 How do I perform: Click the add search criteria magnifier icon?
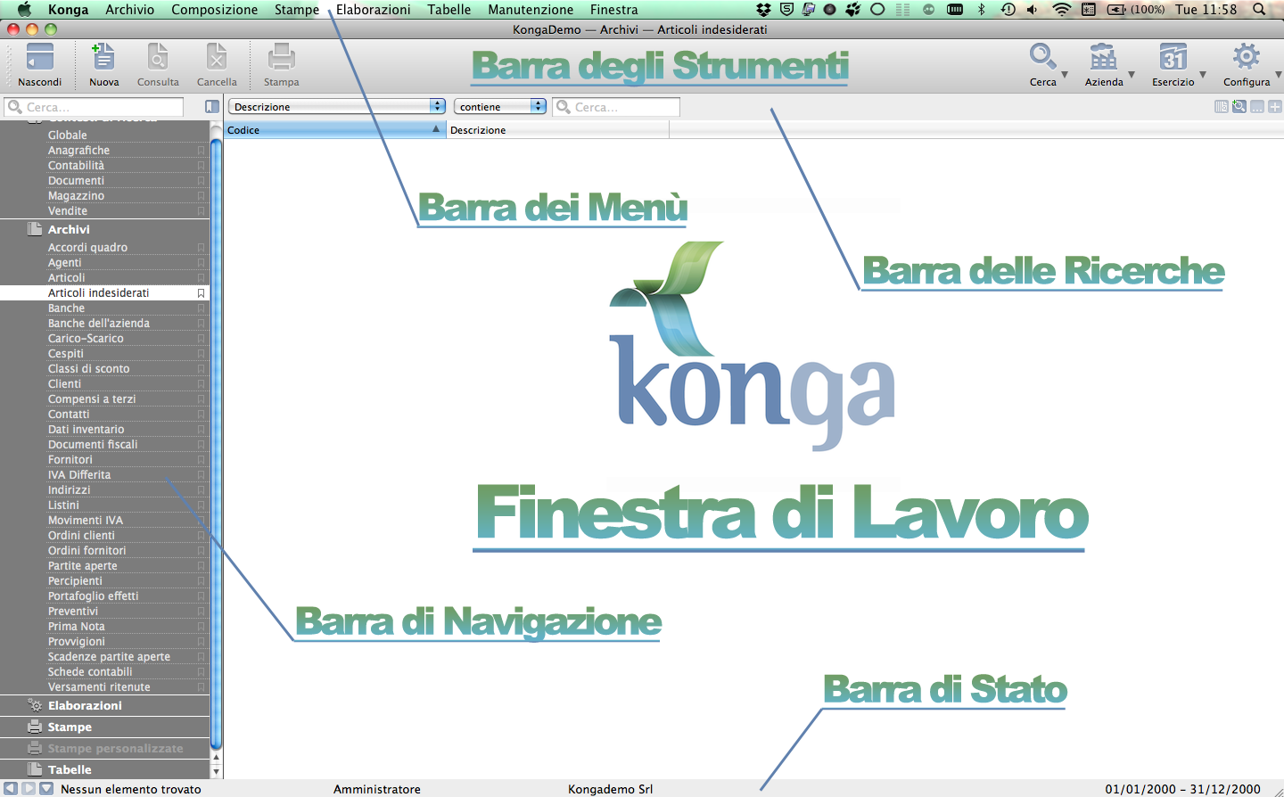1239,107
